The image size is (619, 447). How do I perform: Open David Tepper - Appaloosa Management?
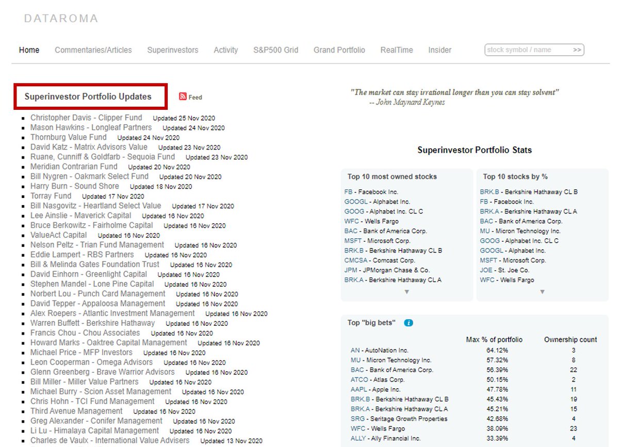(x=98, y=304)
